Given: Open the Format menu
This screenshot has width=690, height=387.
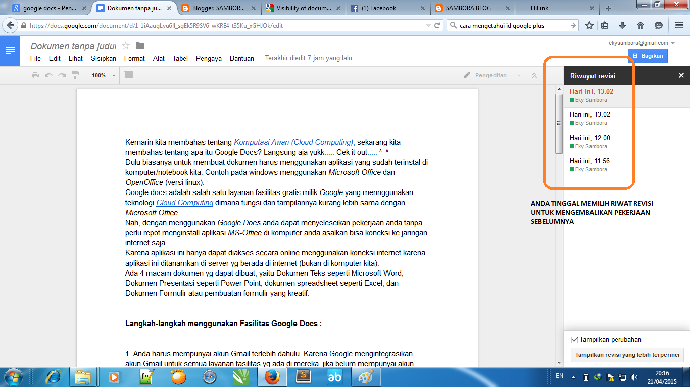Looking at the screenshot, I should pos(134,58).
